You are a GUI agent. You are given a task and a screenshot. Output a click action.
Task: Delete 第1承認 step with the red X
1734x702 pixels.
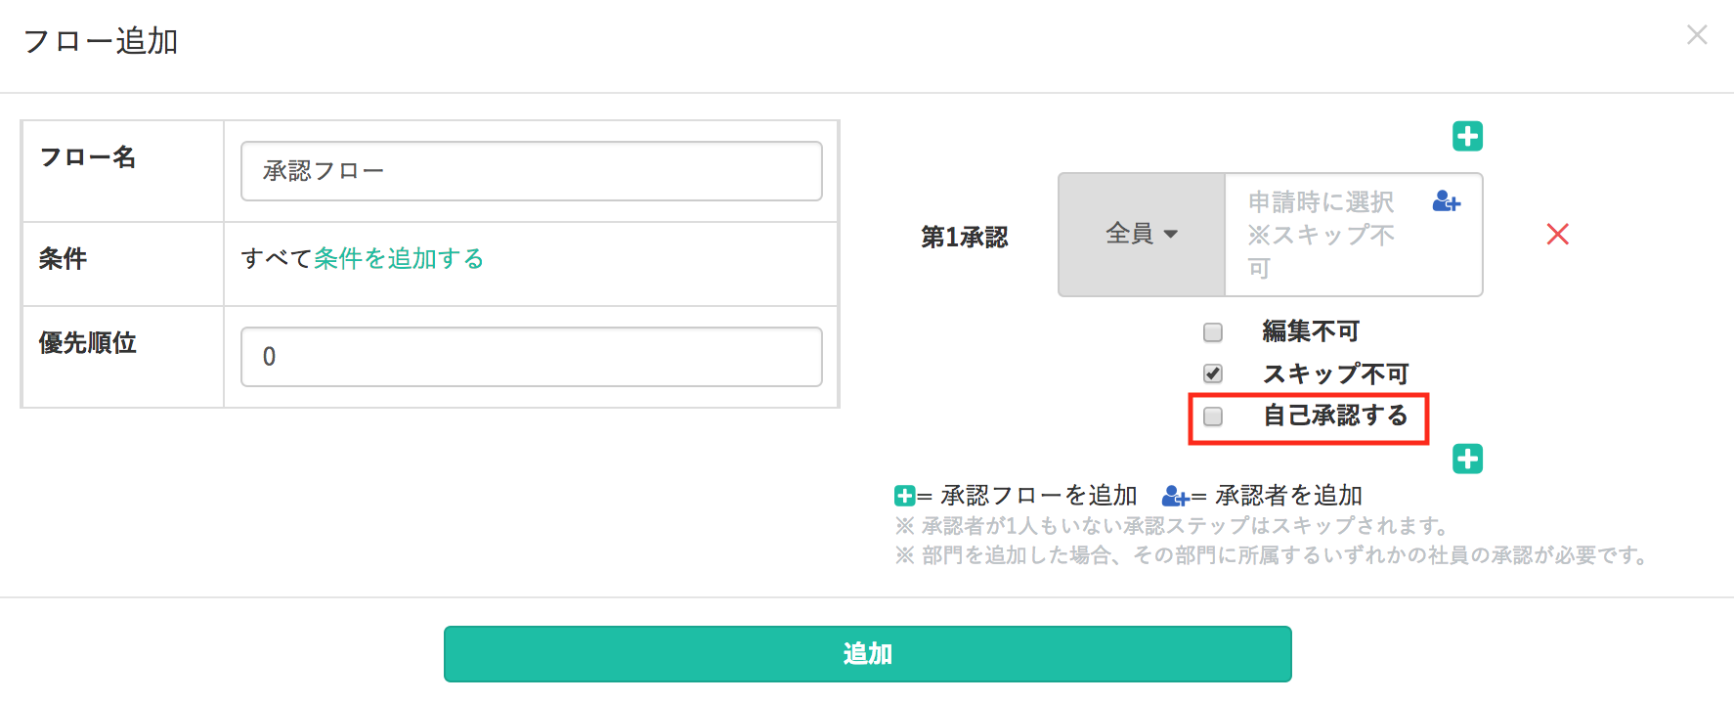[1557, 235]
